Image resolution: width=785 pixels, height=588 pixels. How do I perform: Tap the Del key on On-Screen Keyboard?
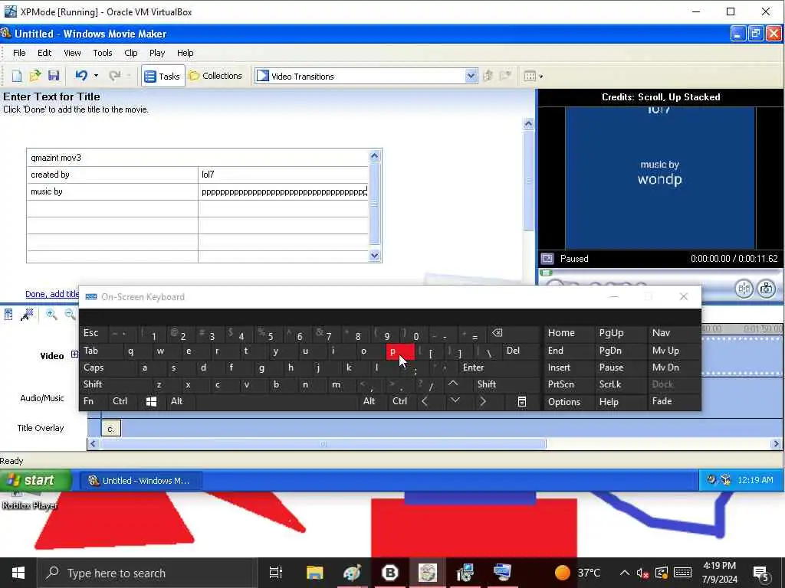click(x=521, y=351)
